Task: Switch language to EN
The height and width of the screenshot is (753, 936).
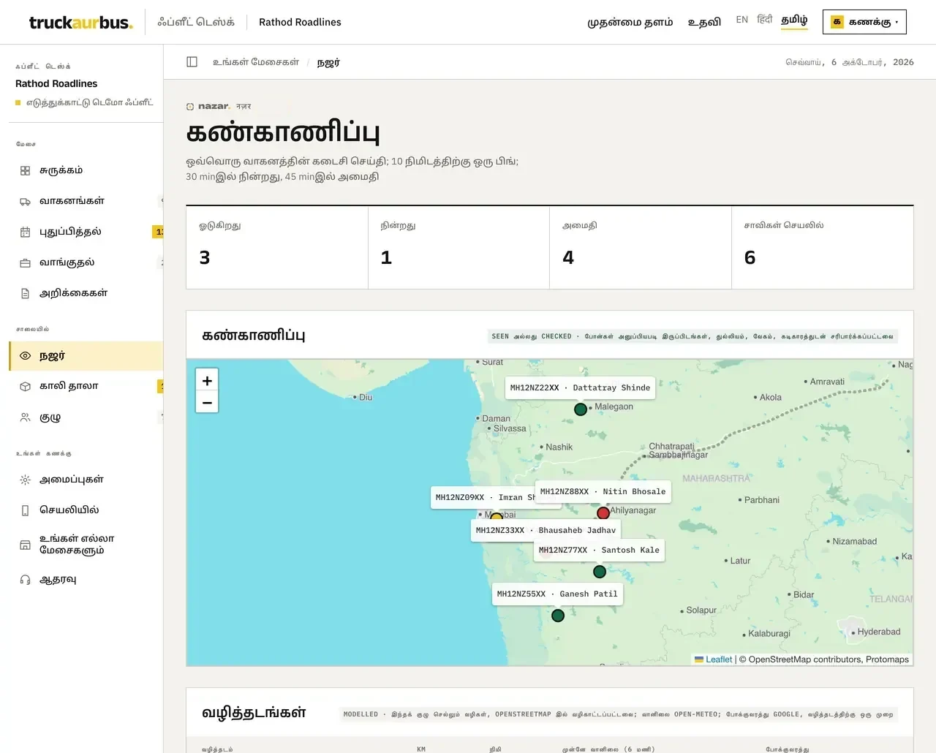Action: [742, 20]
